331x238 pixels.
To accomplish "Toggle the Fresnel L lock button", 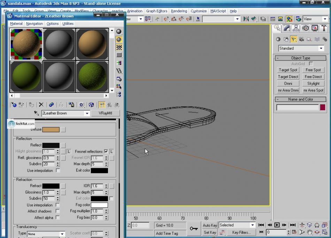I will click(111, 151).
